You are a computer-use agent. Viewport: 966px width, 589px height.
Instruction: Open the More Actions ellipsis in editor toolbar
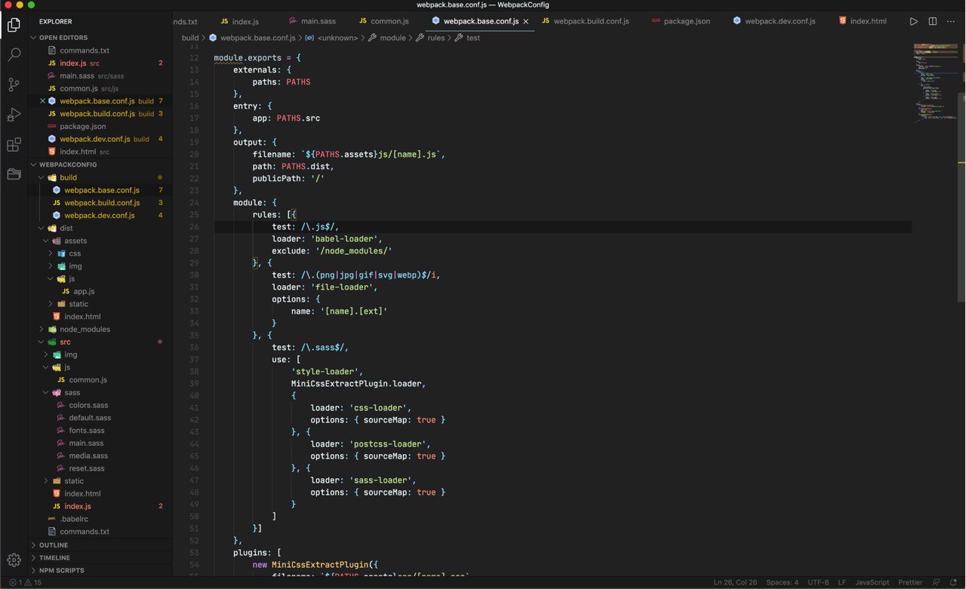952,21
